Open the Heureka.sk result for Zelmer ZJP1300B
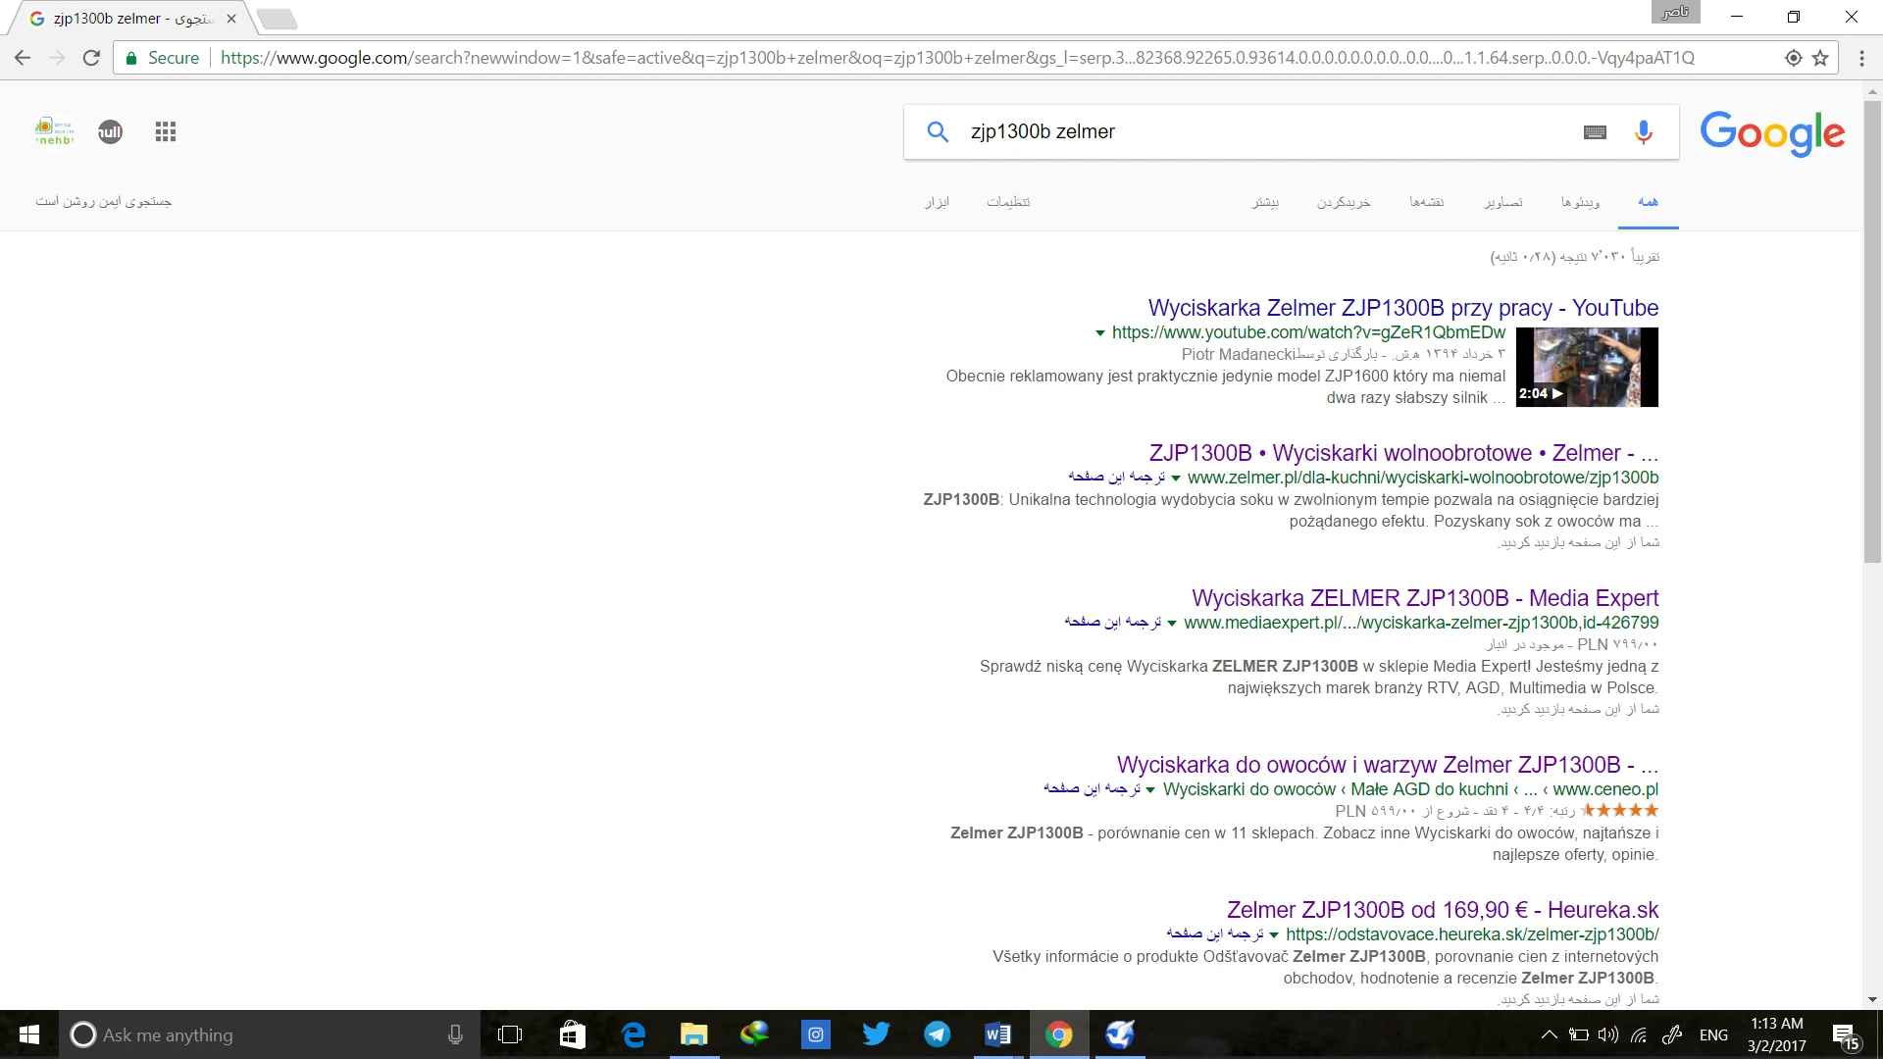 click(1441, 908)
